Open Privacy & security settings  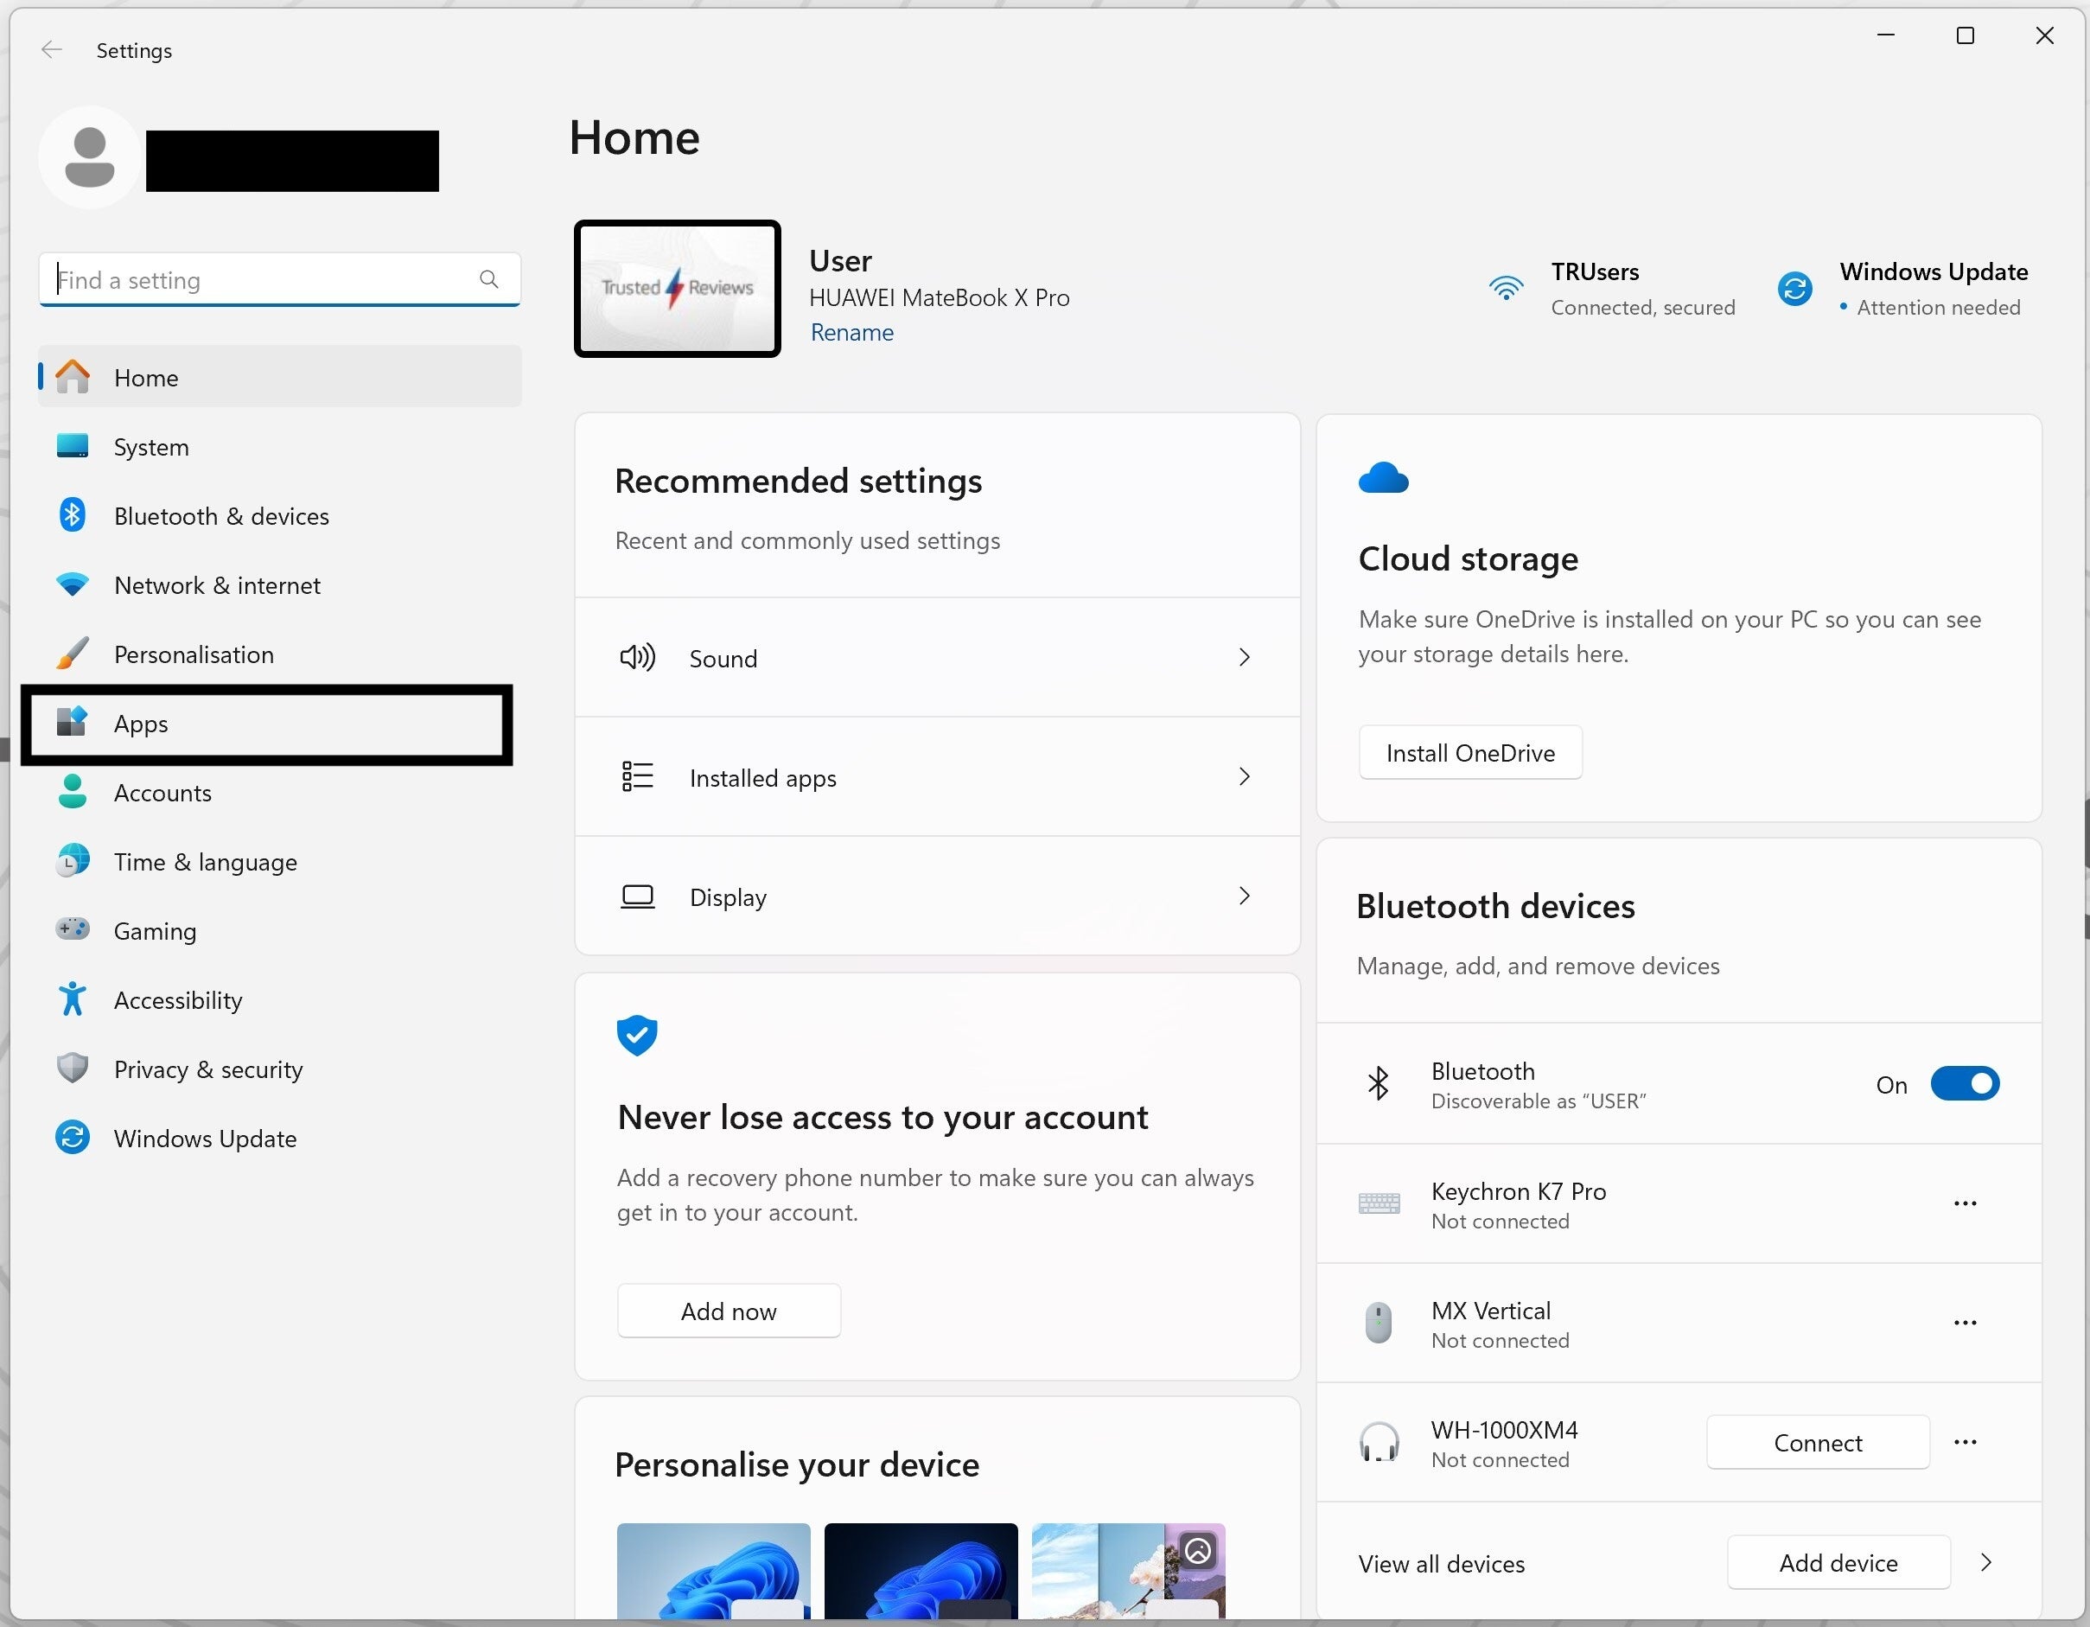click(x=280, y=1069)
